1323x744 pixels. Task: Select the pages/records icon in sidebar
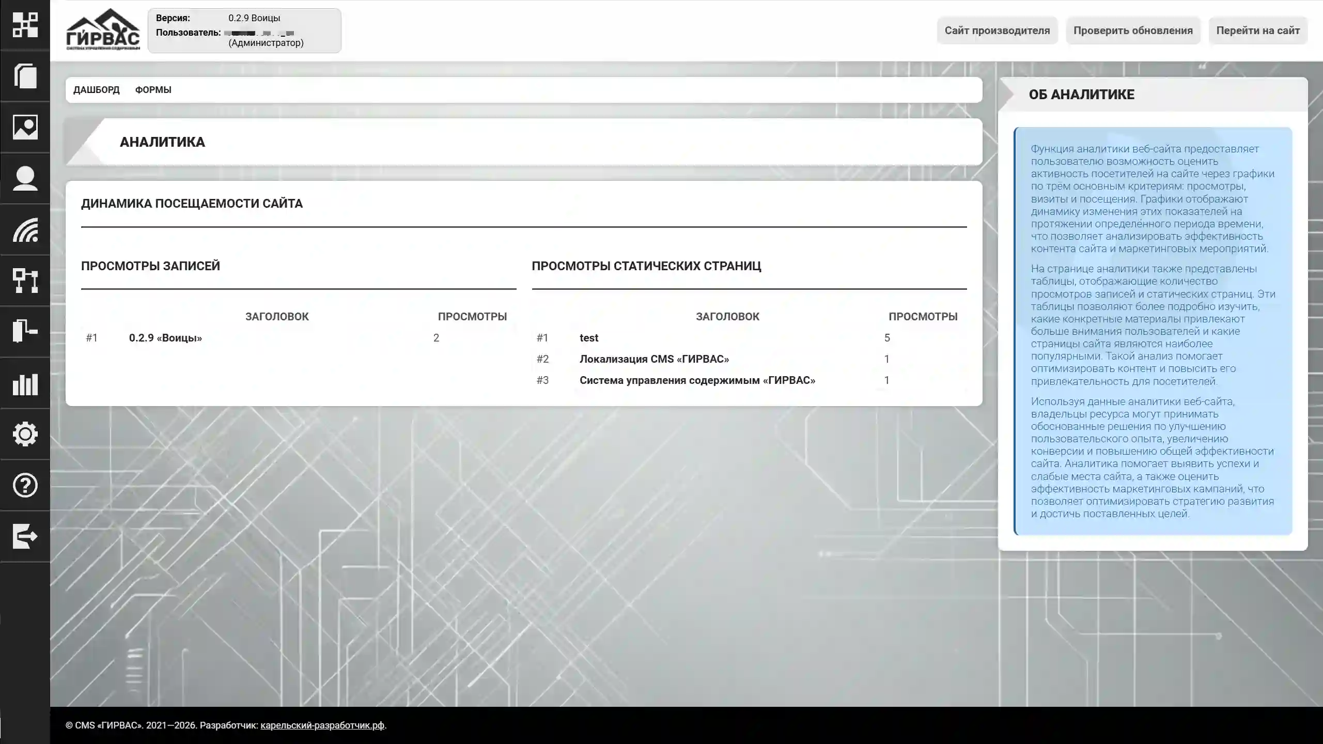click(x=25, y=76)
